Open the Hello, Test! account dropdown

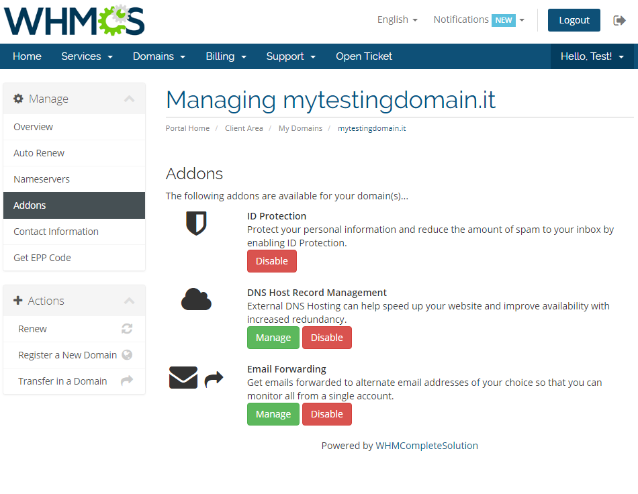click(592, 56)
